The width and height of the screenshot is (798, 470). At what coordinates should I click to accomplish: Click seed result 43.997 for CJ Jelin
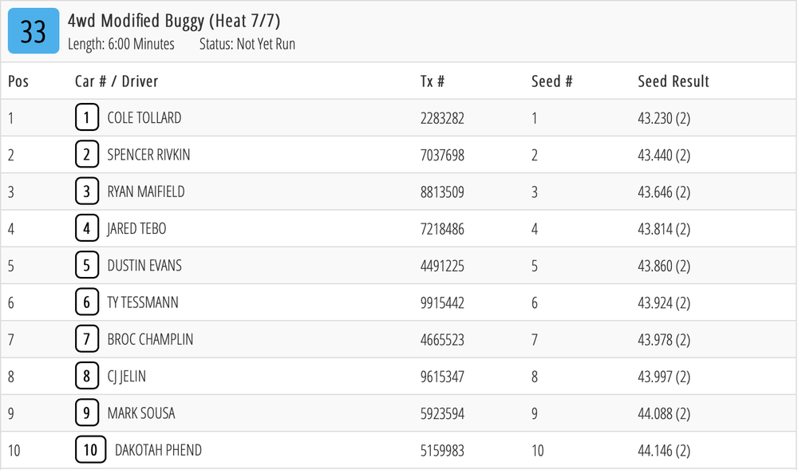pos(664,377)
